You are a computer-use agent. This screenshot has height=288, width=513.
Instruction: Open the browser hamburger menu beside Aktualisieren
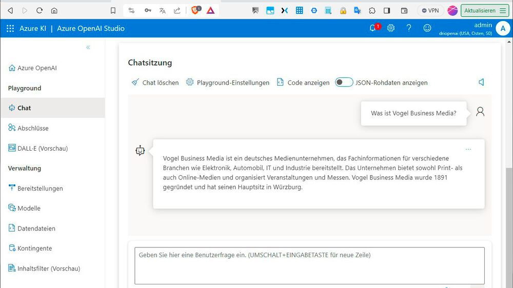503,10
